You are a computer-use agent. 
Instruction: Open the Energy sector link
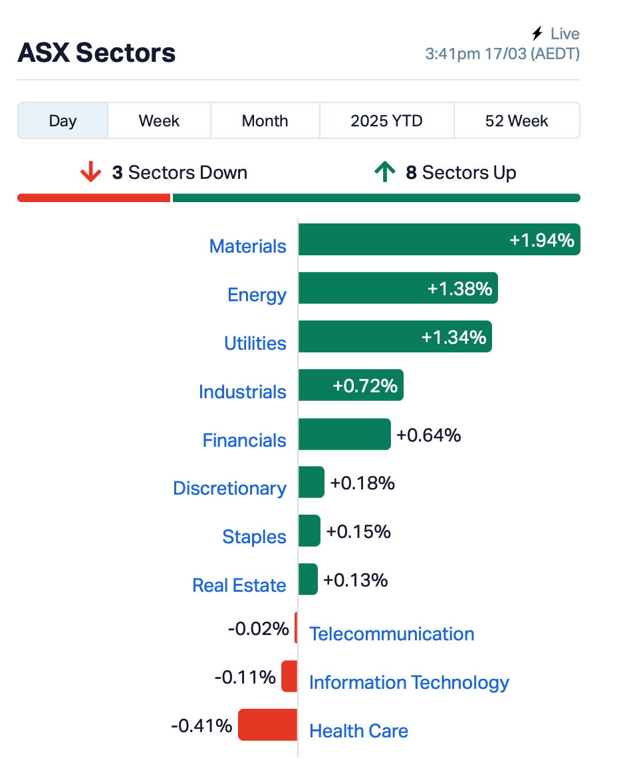tap(257, 295)
